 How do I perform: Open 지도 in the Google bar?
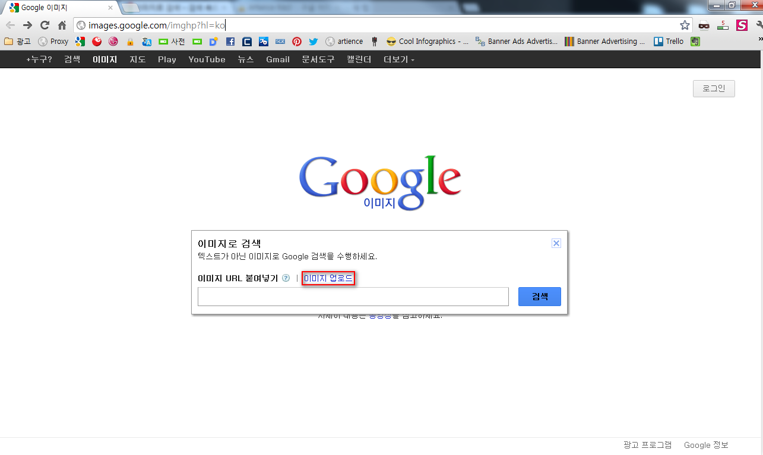coord(138,59)
